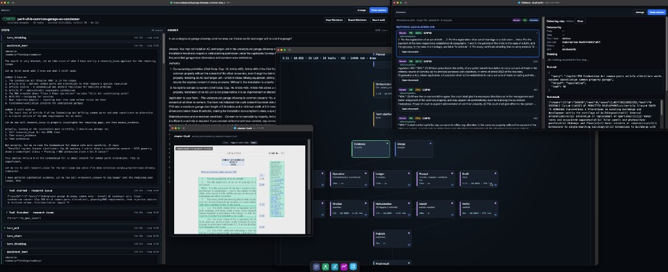Select the Publish node in the graph

pyautogui.click(x=392, y=239)
